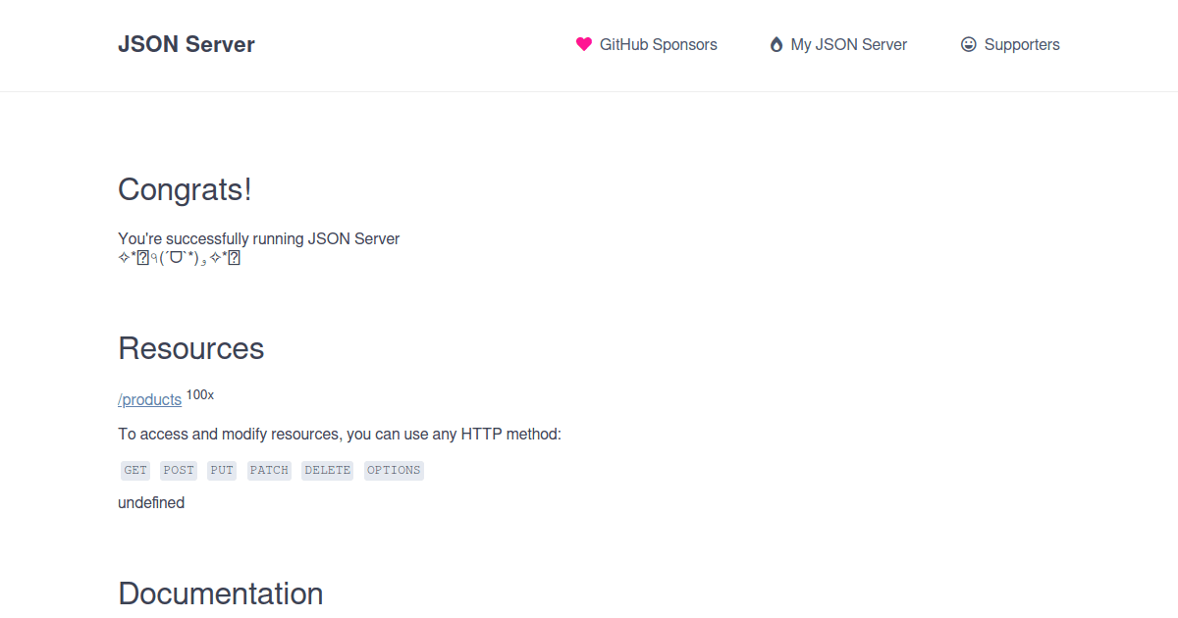Click the pink heart icon in the header
Viewport: 1178px width, 618px height.
coord(584,44)
